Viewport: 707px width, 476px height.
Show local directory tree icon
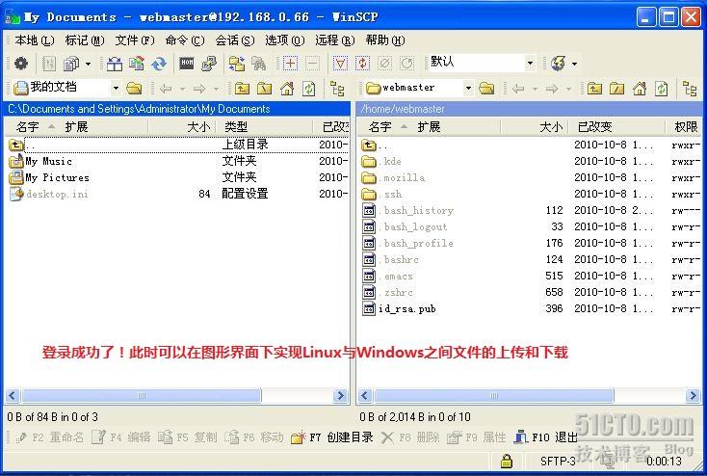337,89
